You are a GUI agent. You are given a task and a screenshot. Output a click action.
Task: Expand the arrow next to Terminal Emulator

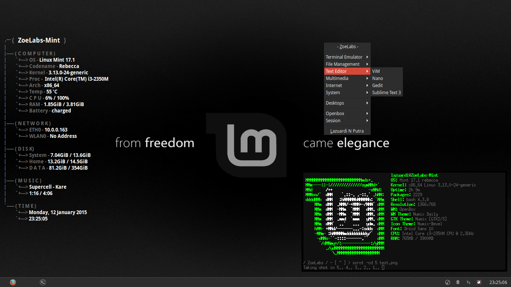click(367, 57)
